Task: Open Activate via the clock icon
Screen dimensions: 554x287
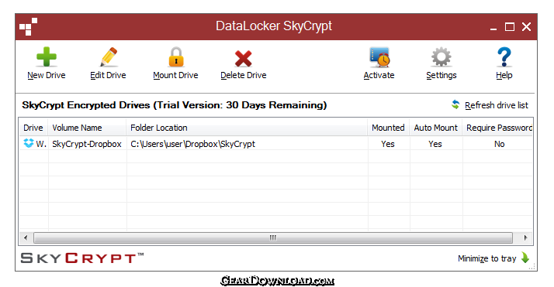Action: (379, 57)
